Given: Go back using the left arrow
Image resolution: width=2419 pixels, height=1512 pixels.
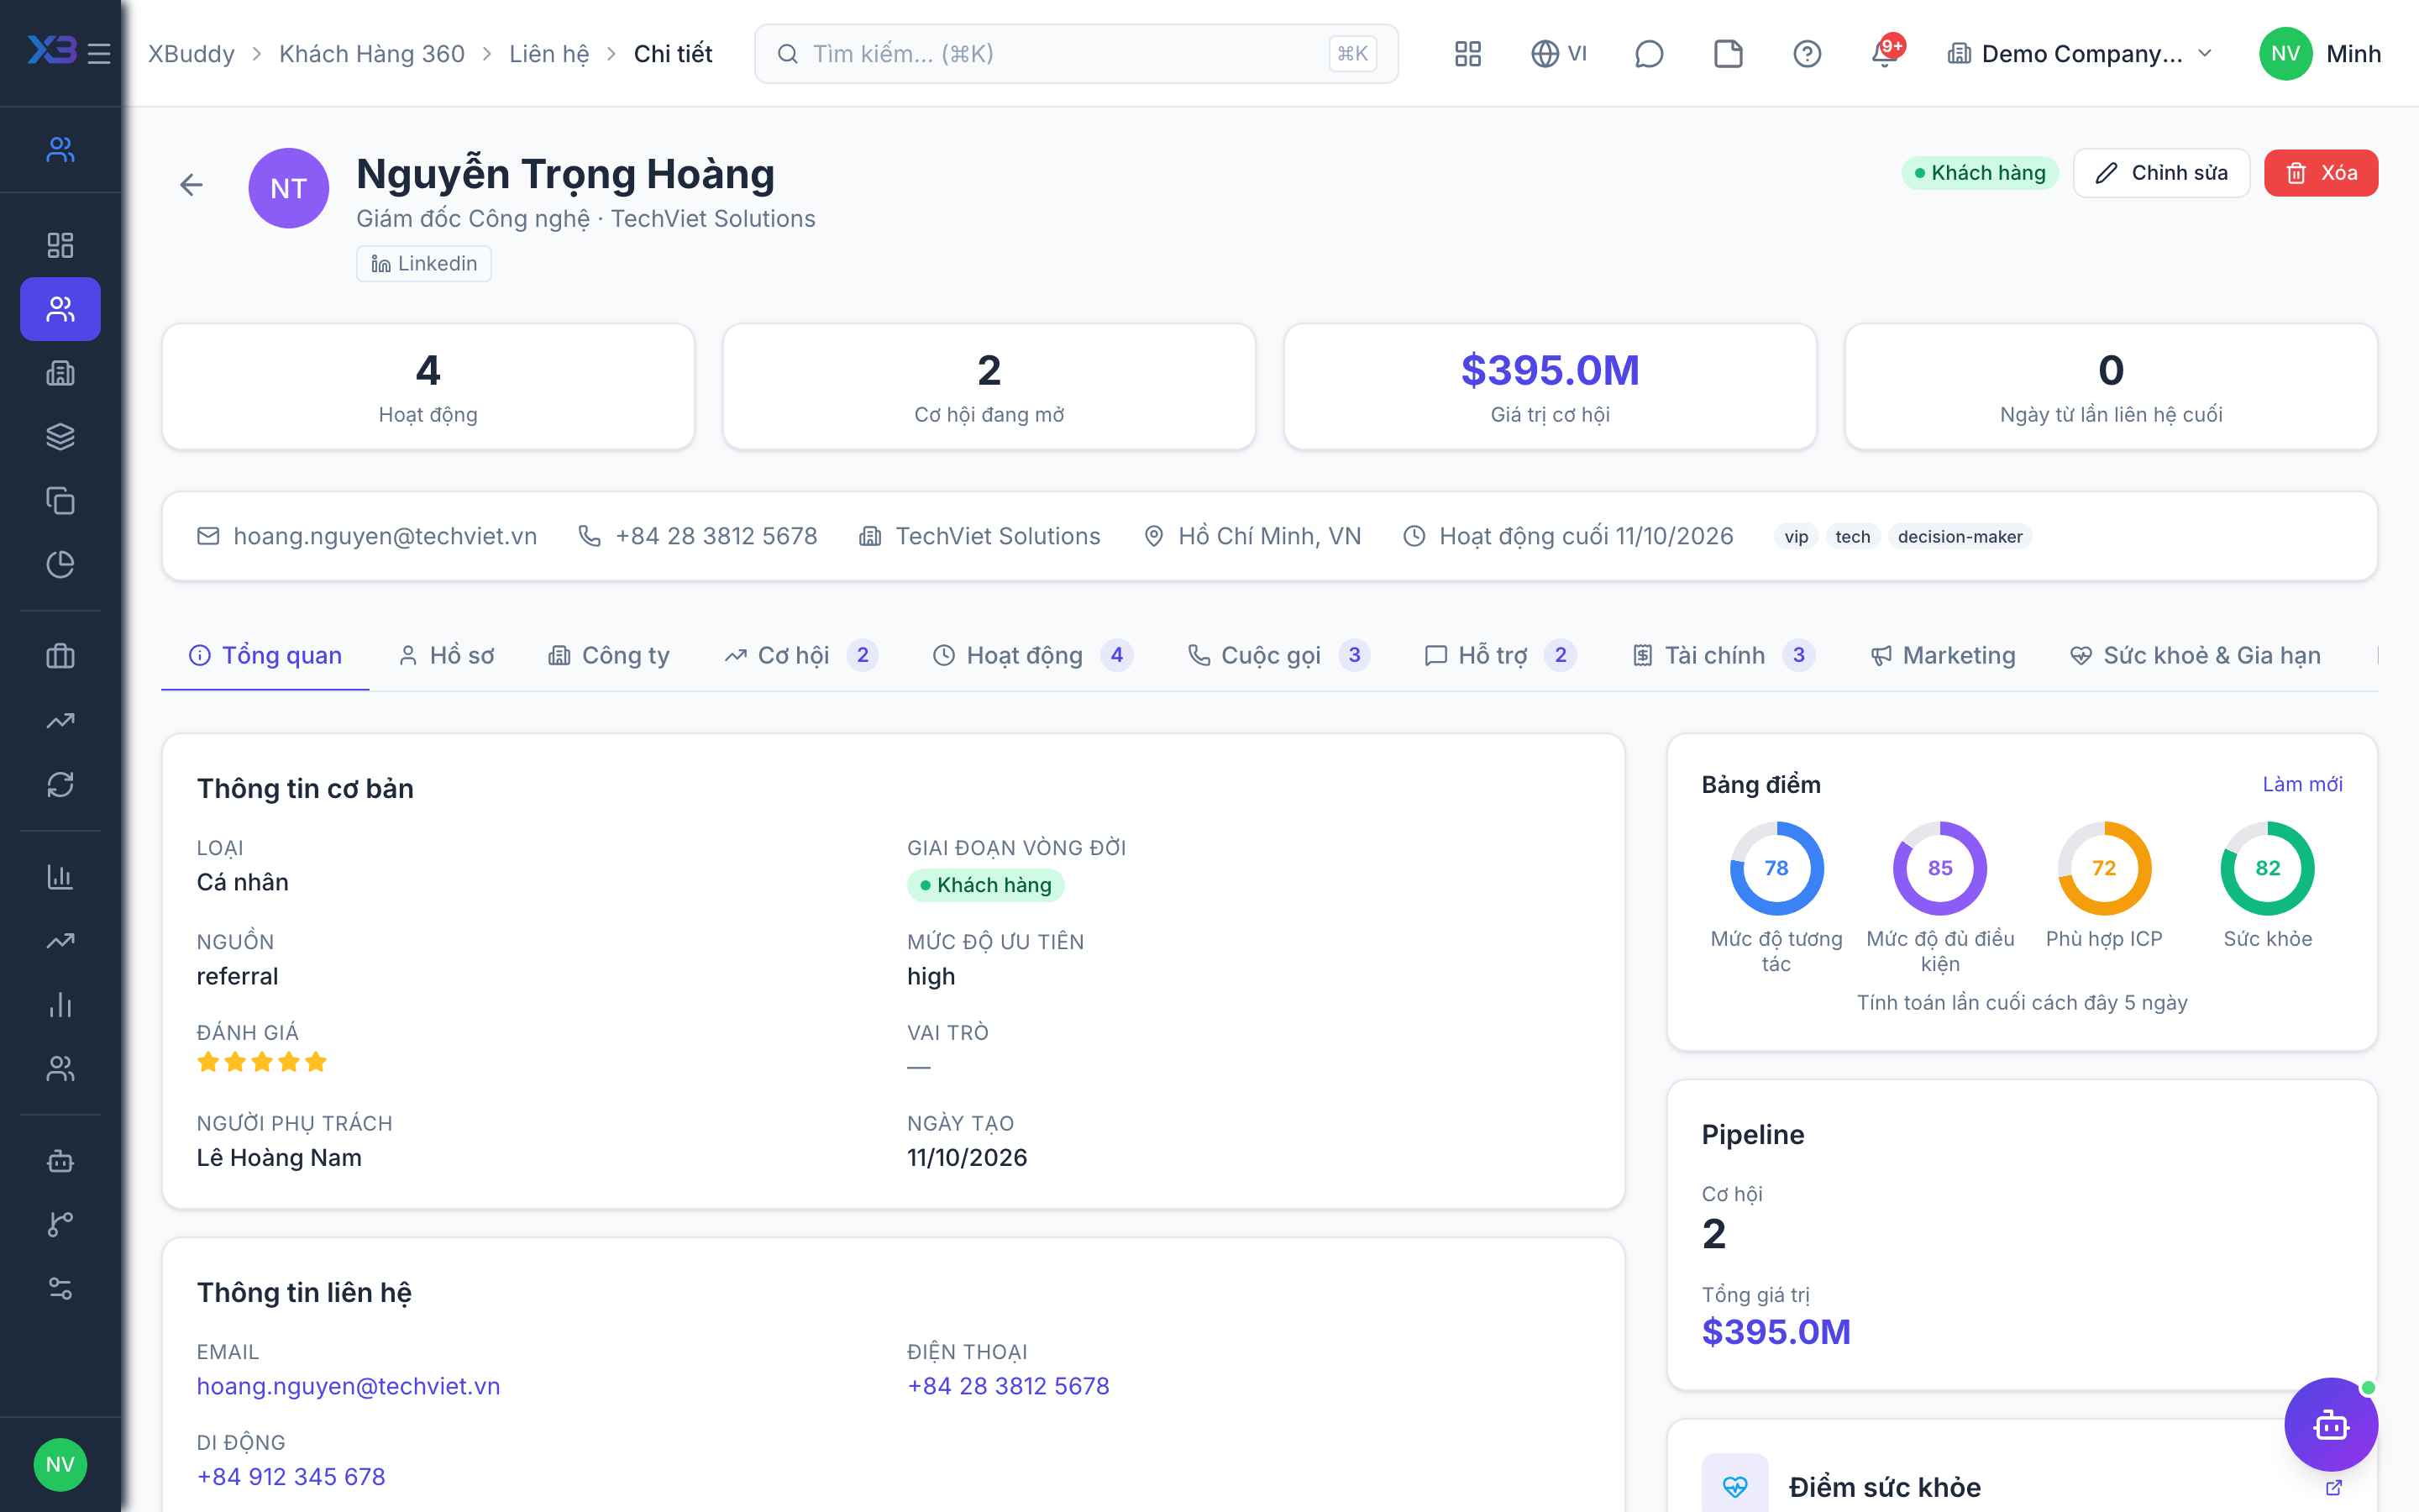Looking at the screenshot, I should [x=191, y=184].
